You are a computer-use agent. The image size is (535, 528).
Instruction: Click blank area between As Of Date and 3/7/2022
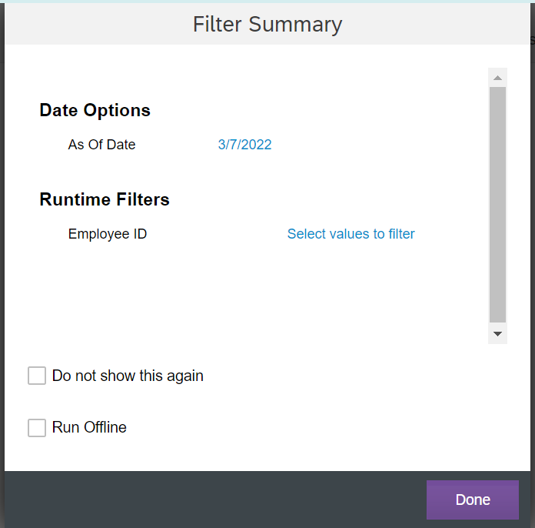[x=177, y=145]
